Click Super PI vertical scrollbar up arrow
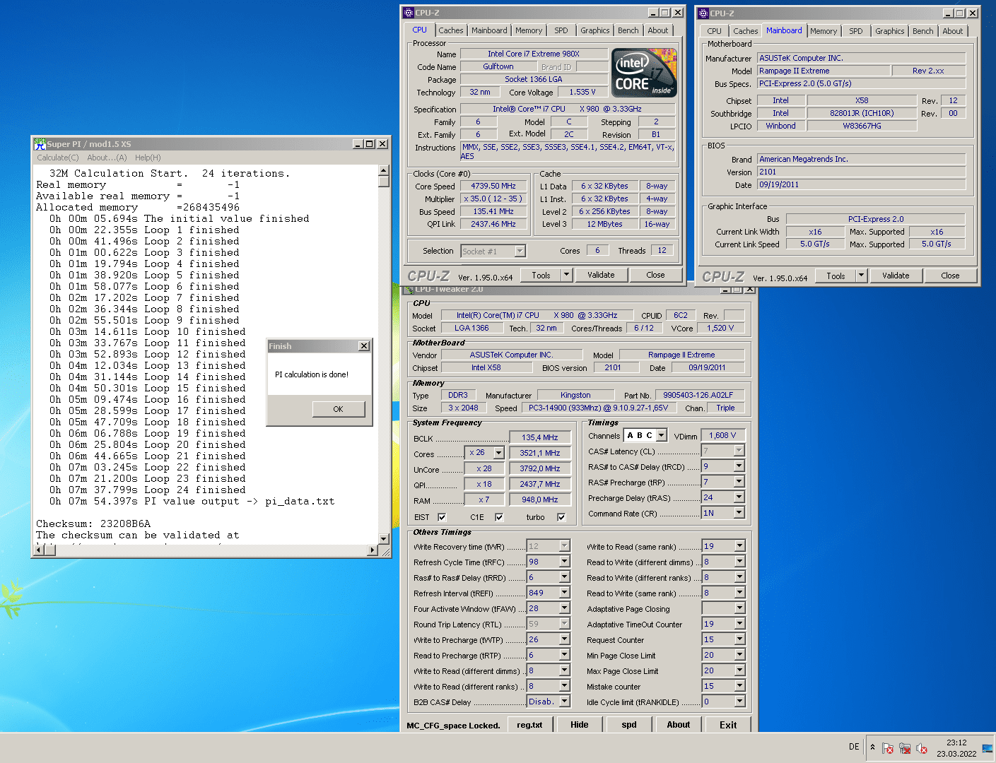996x763 pixels. tap(384, 170)
